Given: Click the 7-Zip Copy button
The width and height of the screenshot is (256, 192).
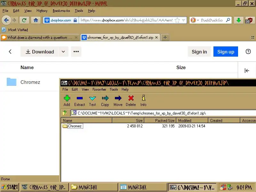Looking at the screenshot, I should (x=105, y=100).
